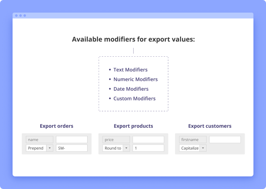This screenshot has height=189, width=266.
Task: Open the Prepend modifier dropdown
Action: pos(49,148)
